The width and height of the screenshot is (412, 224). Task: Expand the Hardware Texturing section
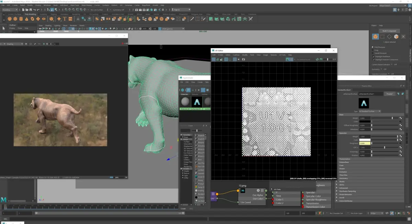370,191
